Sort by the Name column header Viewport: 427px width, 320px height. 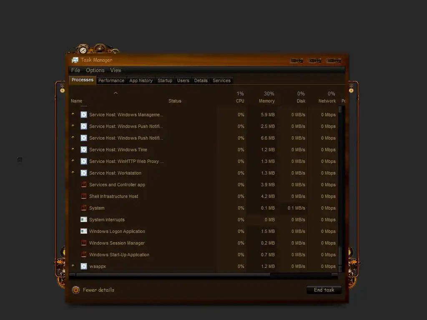point(76,101)
